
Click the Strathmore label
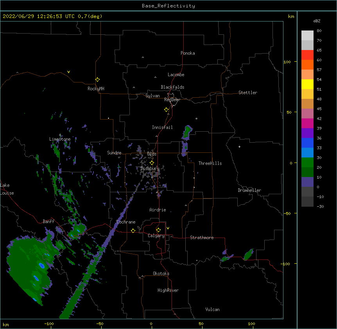(202, 238)
